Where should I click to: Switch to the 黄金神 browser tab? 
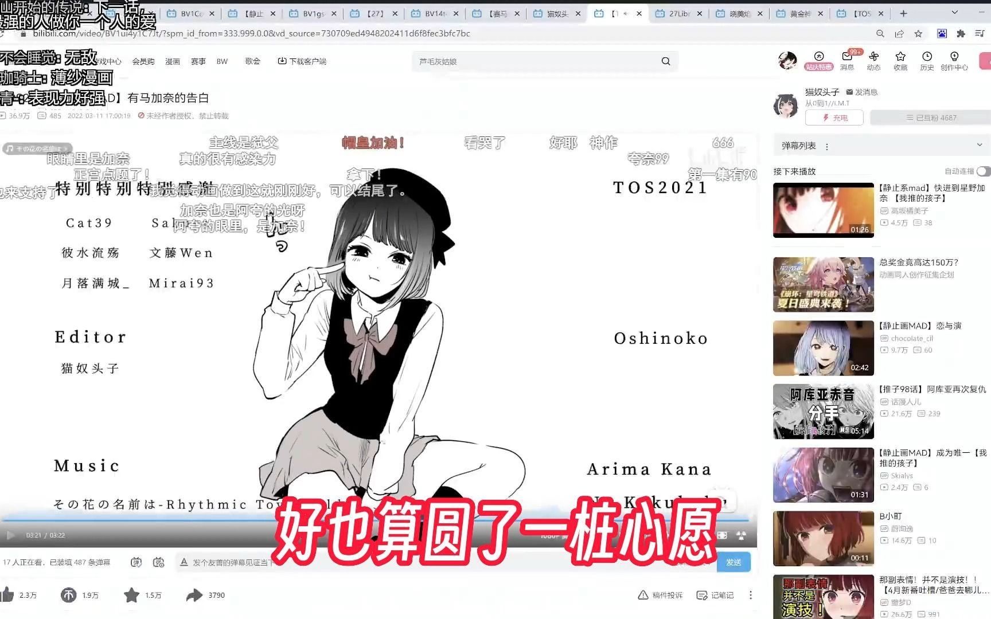[x=799, y=13]
